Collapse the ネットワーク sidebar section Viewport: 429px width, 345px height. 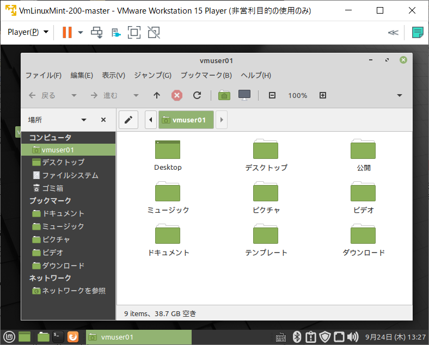tap(50, 278)
